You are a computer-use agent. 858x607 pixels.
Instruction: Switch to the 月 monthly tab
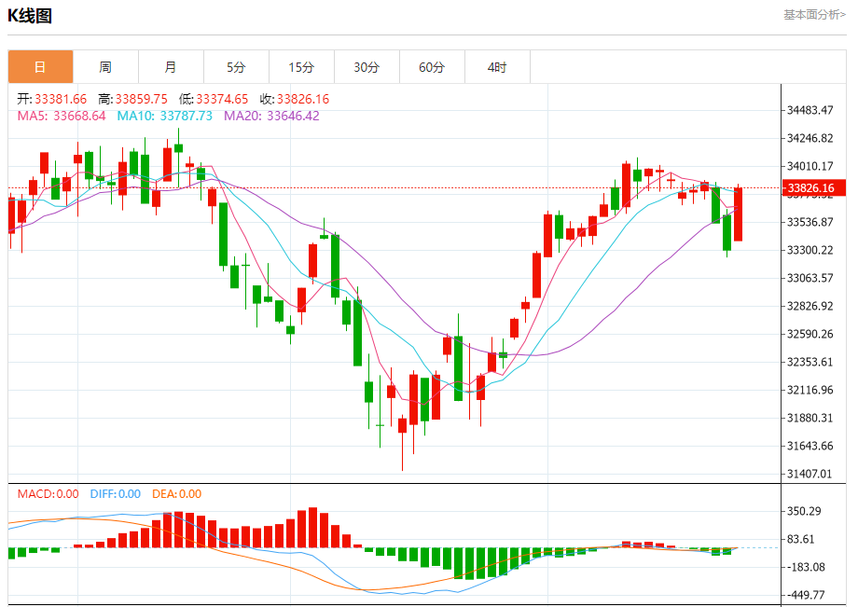[x=171, y=67]
